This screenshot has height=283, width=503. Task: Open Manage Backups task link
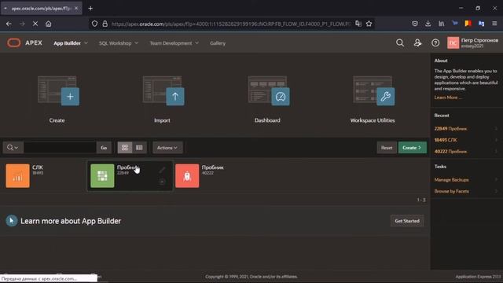(x=451, y=180)
